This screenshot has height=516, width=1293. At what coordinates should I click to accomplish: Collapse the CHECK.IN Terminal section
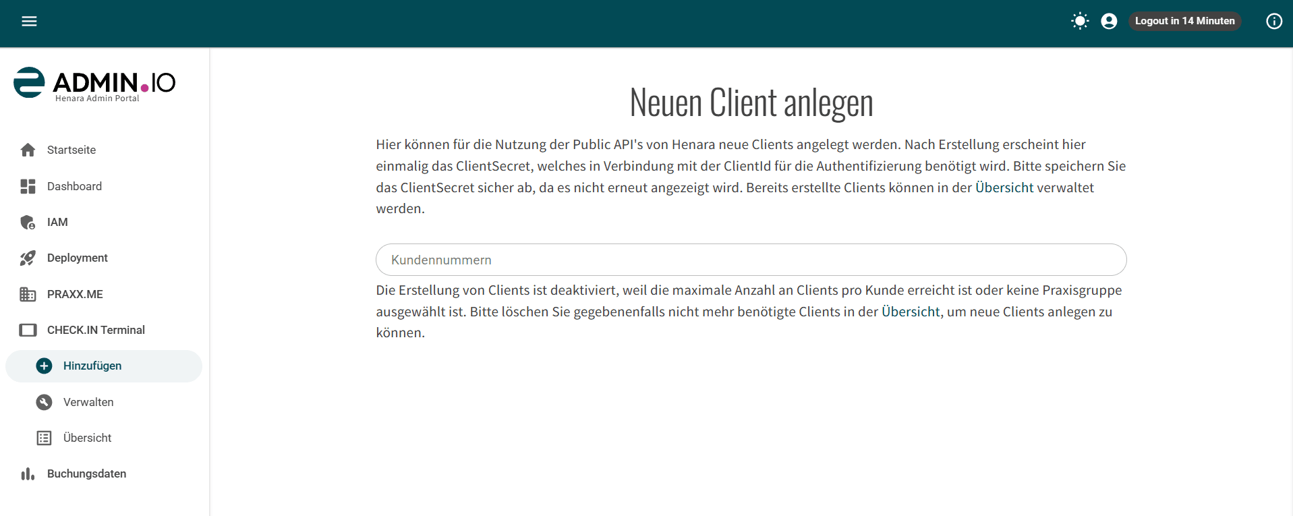point(104,330)
